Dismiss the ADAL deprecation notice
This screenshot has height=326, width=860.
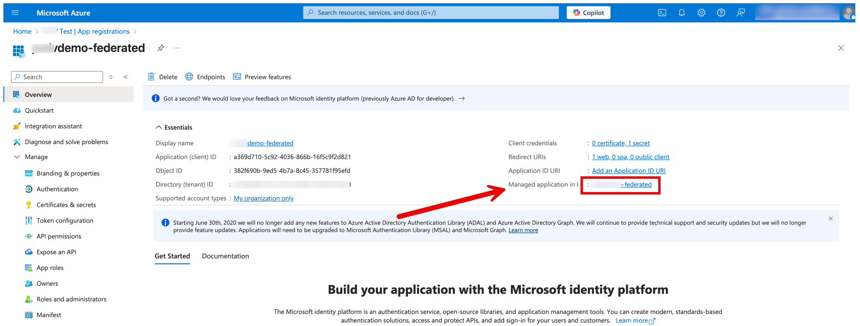tap(831, 219)
